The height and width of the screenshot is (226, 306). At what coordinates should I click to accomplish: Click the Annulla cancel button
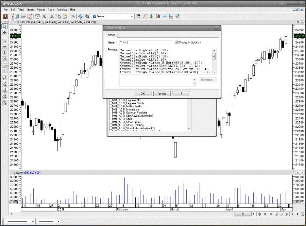162,94
